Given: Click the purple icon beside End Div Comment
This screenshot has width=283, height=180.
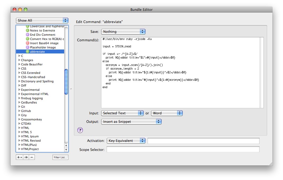Looking at the screenshot, I should 27,35.
